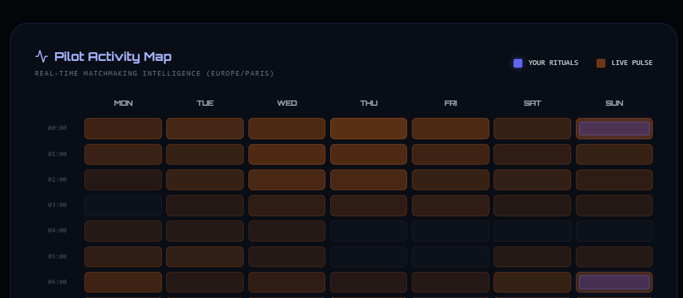Click the 06:00 row time label

click(57, 282)
